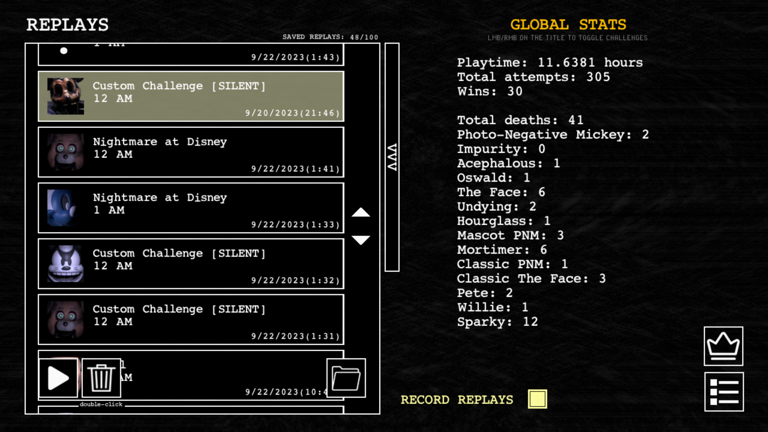Viewport: 768px width, 432px height.
Task: Click thumbnail of the 1:41 Nightmare at Disney replay
Action: [x=66, y=152]
